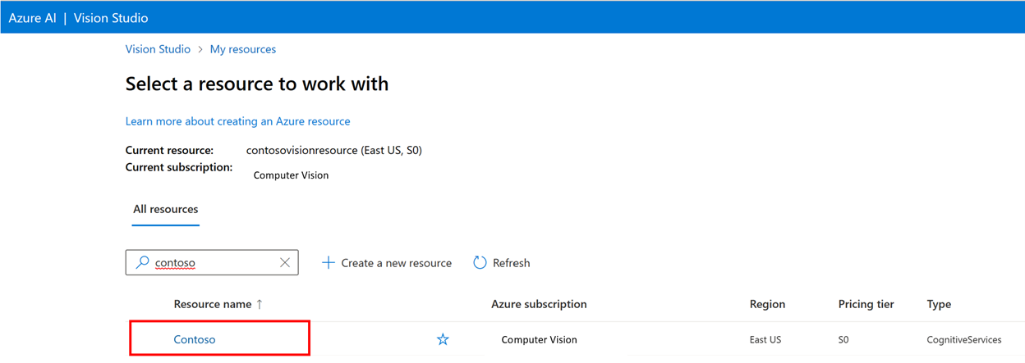Sort by Region column header
1025x363 pixels.
tap(767, 304)
